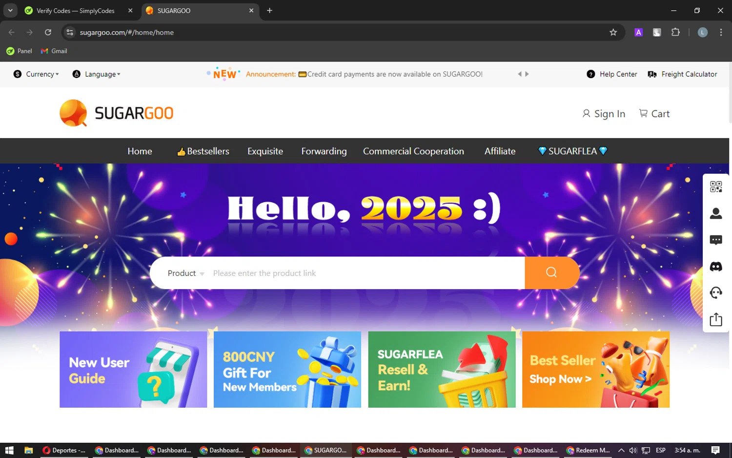Open Chrome three-dot menu
This screenshot has width=732, height=458.
[x=721, y=32]
